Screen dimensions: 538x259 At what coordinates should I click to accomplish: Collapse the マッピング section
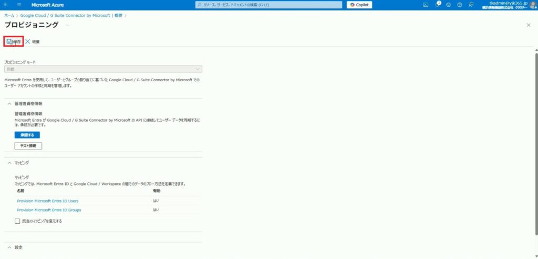(9, 163)
